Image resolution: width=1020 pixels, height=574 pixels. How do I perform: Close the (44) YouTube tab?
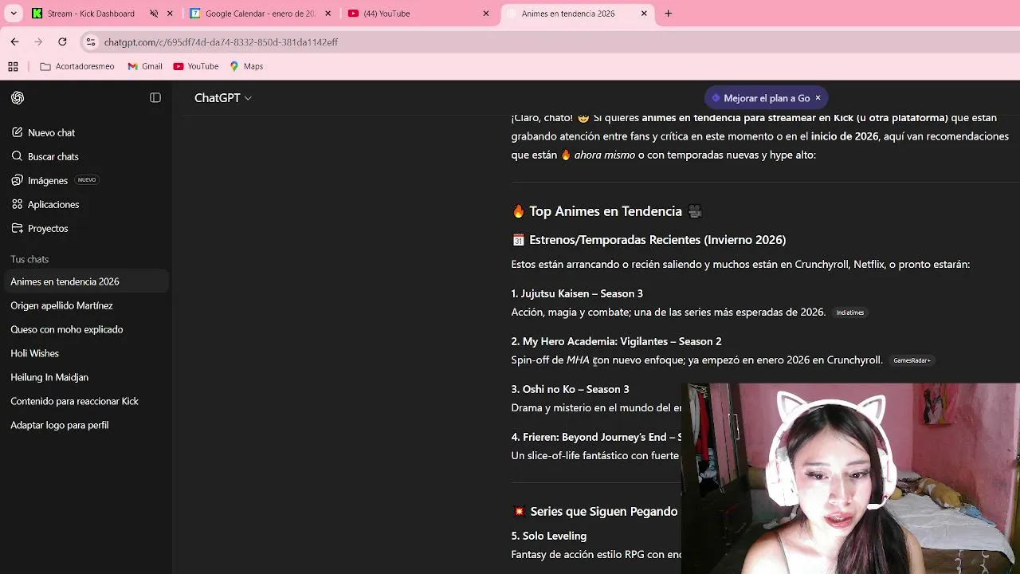[486, 14]
